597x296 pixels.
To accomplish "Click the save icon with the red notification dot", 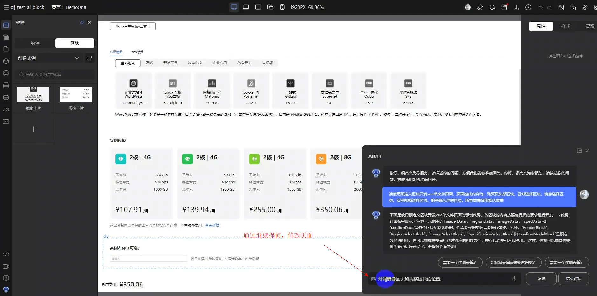I will (504, 7).
